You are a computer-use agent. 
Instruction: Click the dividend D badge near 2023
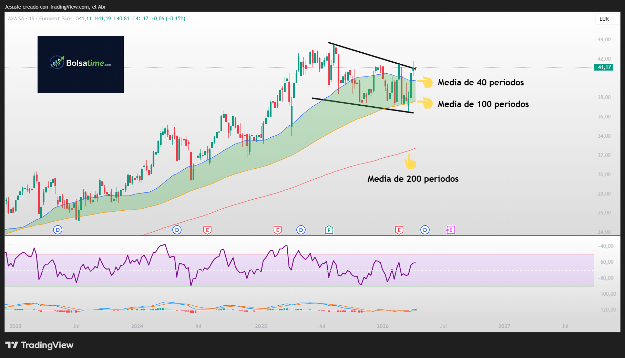coord(58,230)
